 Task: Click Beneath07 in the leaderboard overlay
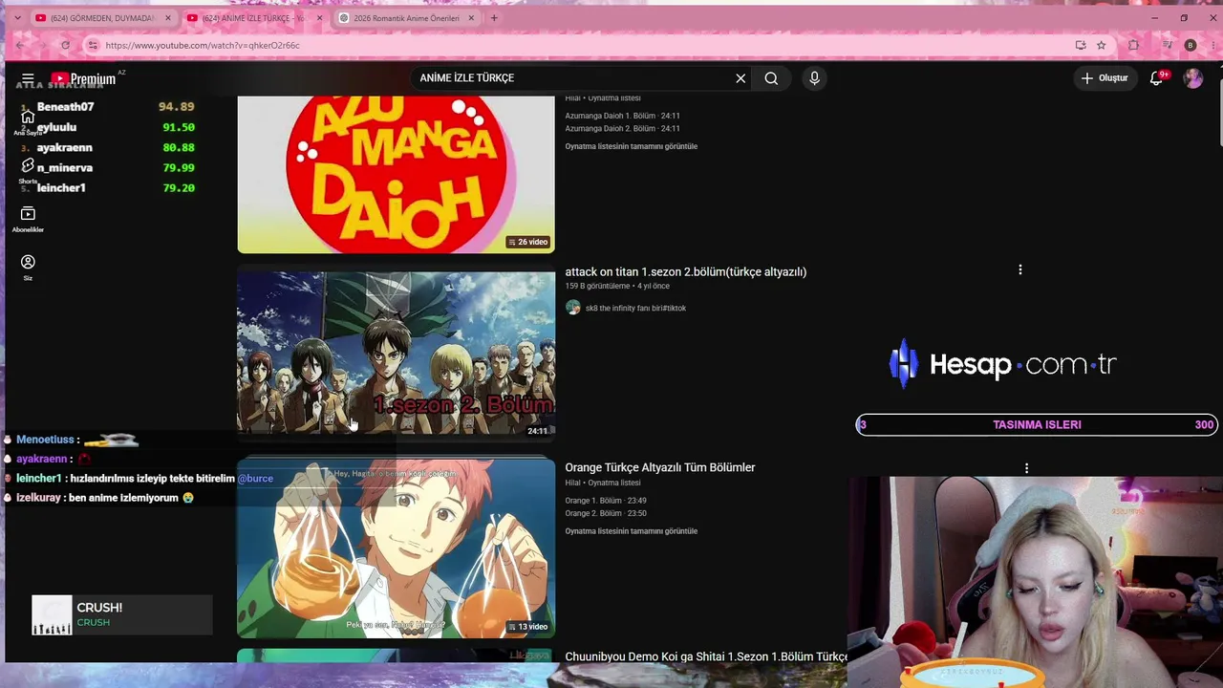pyautogui.click(x=65, y=107)
